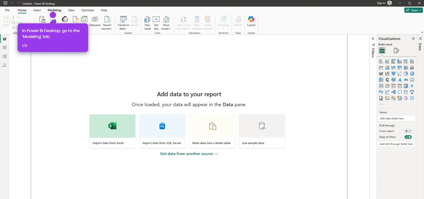Choose the Python visual
Image resolution: width=424 pixels, height=199 pixels.
pyautogui.click(x=381, y=92)
